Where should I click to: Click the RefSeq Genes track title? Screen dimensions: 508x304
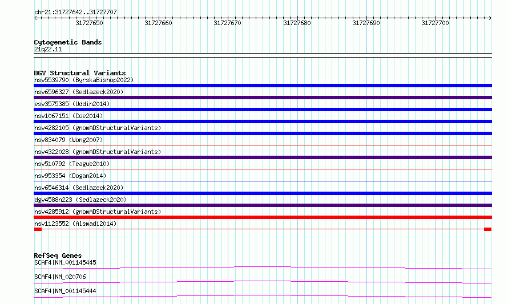(x=58, y=256)
